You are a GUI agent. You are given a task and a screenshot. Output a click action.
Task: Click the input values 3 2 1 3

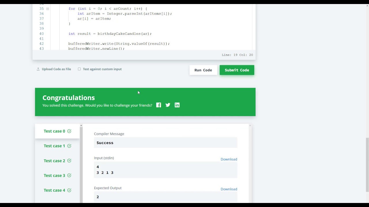click(105, 172)
